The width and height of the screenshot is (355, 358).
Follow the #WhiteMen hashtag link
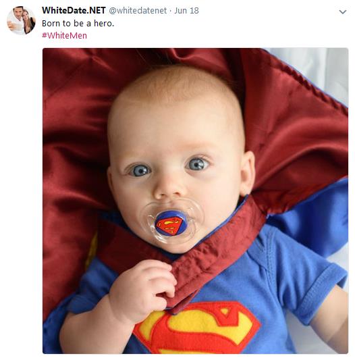coord(64,36)
